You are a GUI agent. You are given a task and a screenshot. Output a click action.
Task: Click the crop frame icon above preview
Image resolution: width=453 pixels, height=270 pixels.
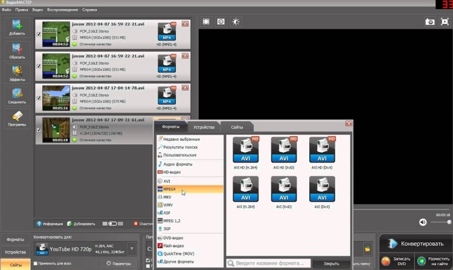tap(206, 22)
